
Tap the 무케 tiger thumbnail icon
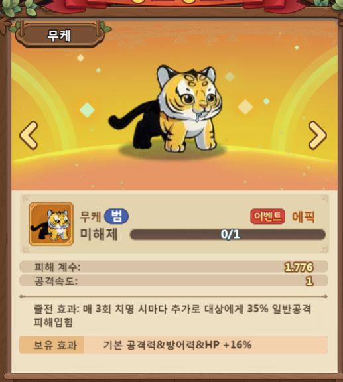pyautogui.click(x=51, y=224)
